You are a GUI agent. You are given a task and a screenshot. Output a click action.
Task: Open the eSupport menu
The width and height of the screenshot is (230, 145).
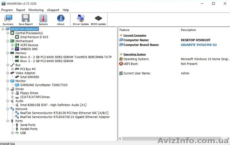53,10
